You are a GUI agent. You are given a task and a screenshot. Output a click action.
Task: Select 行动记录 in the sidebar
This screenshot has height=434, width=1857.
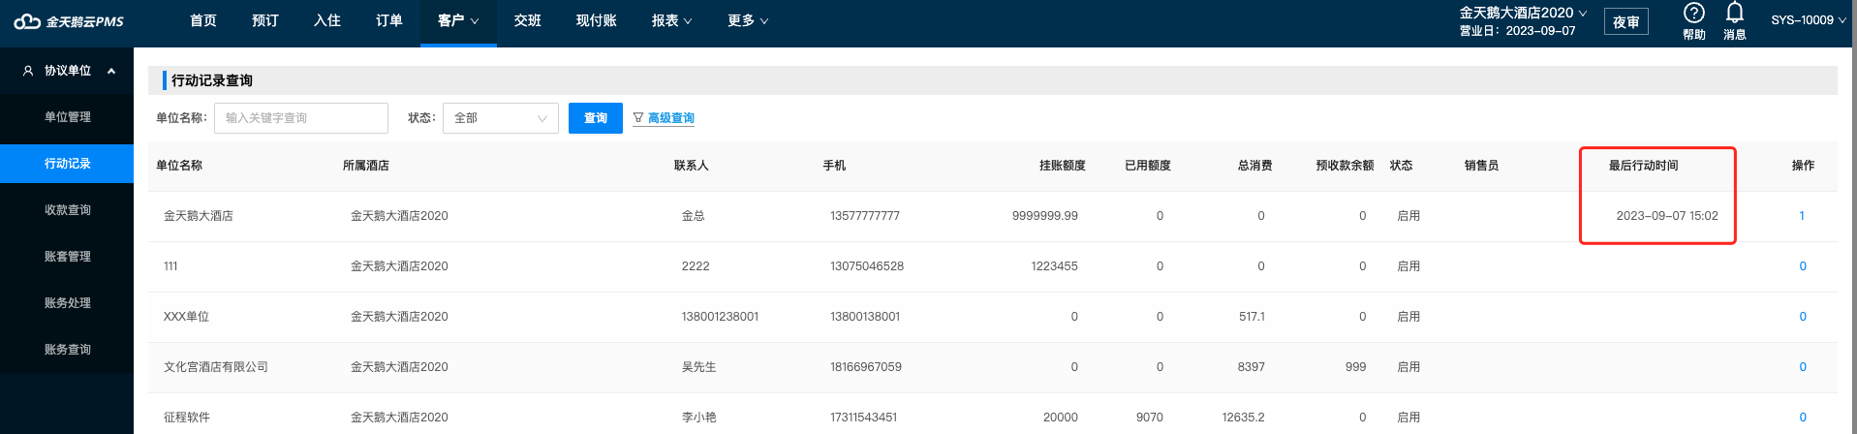click(x=67, y=164)
